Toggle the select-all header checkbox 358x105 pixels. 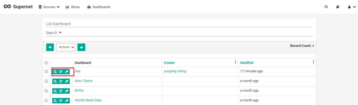[x=46, y=63]
